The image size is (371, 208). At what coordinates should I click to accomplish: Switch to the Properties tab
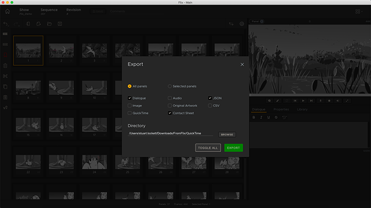coord(281,109)
